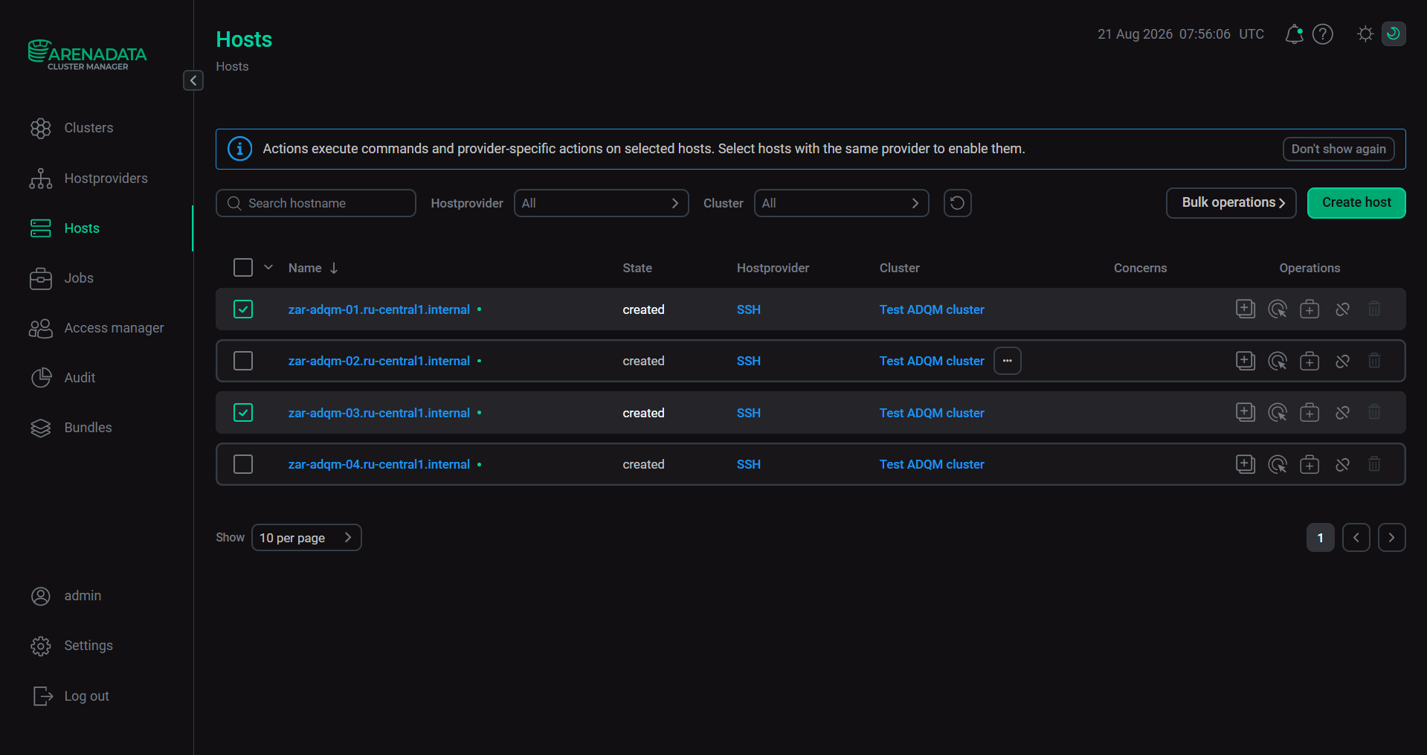Toggle the select-all hosts checkbox
This screenshot has width=1427, height=755.
(243, 268)
